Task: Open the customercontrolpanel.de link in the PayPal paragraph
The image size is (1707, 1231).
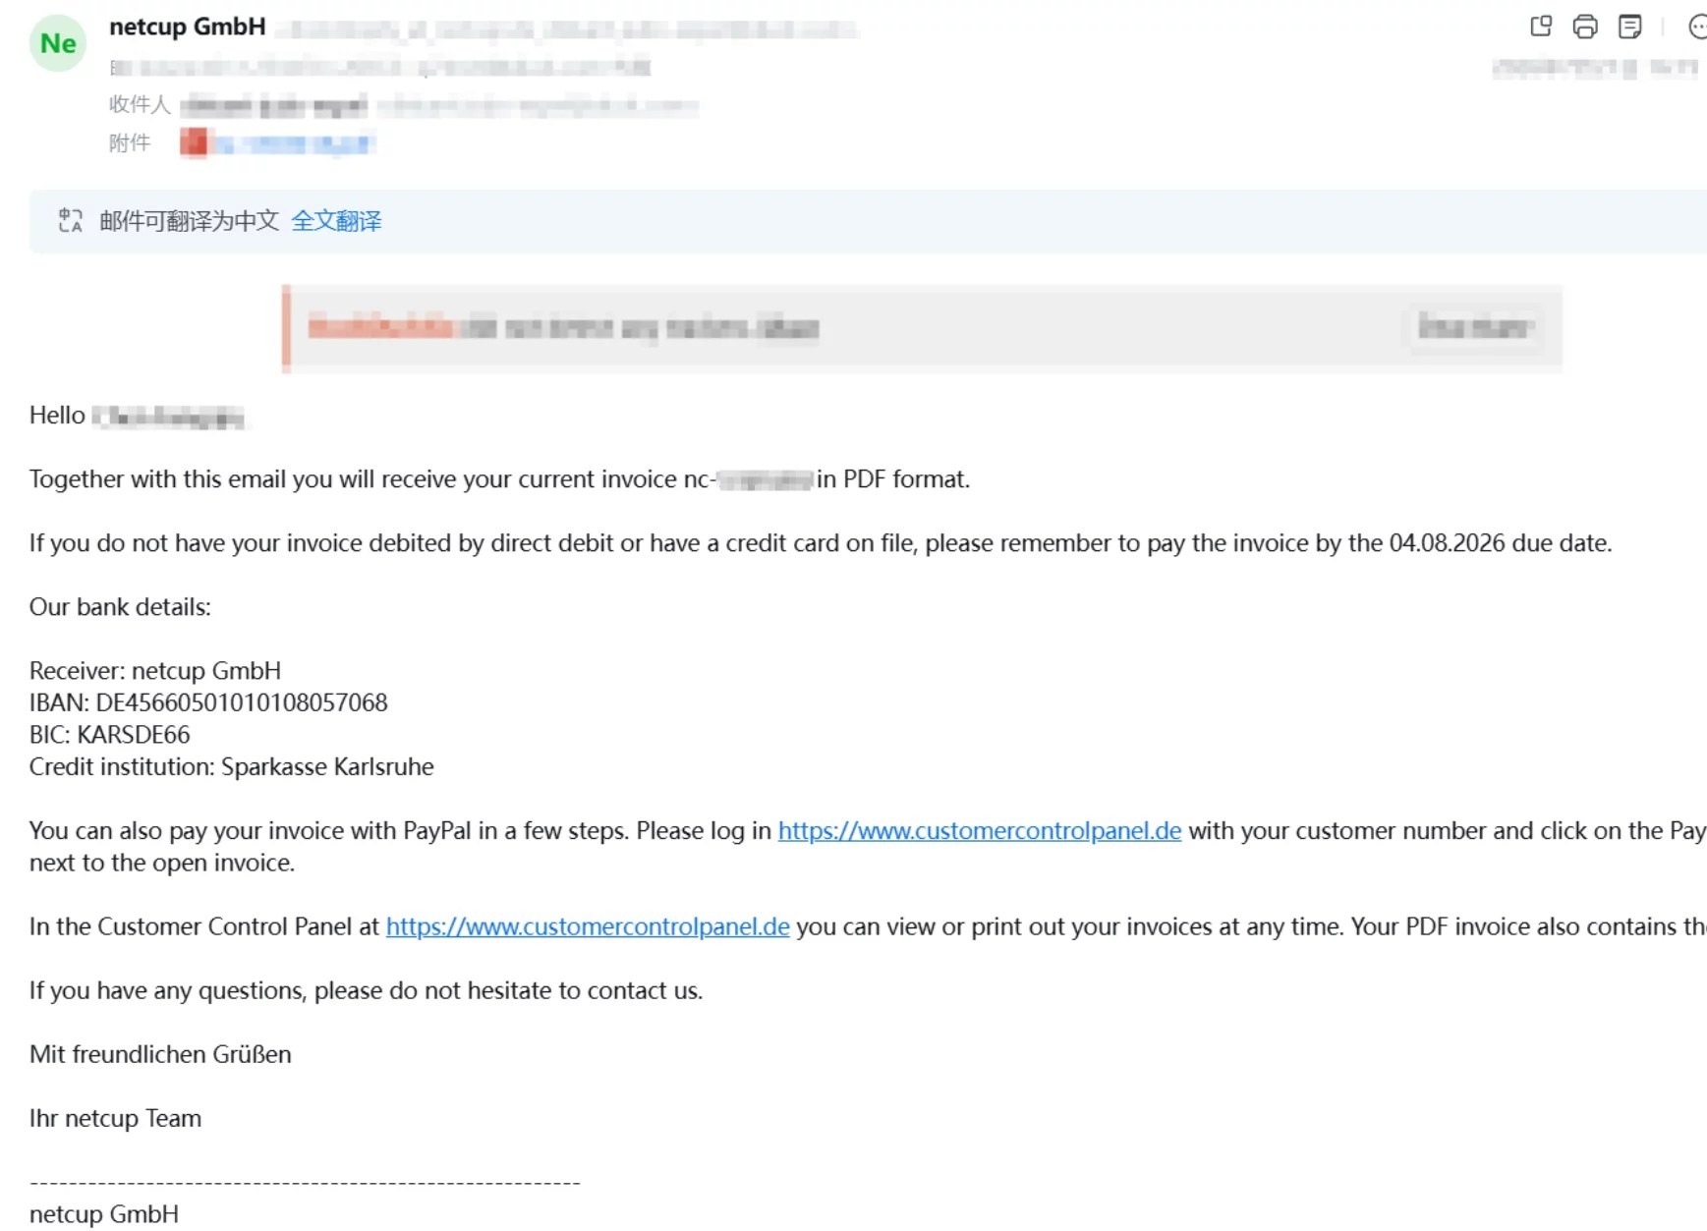Action: click(x=980, y=831)
